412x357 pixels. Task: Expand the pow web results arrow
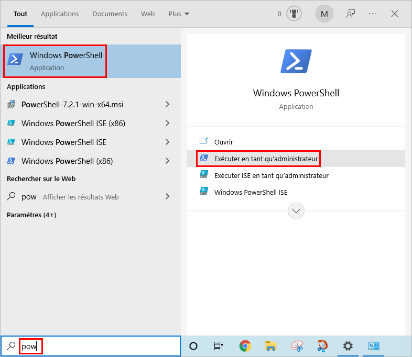coord(168,196)
